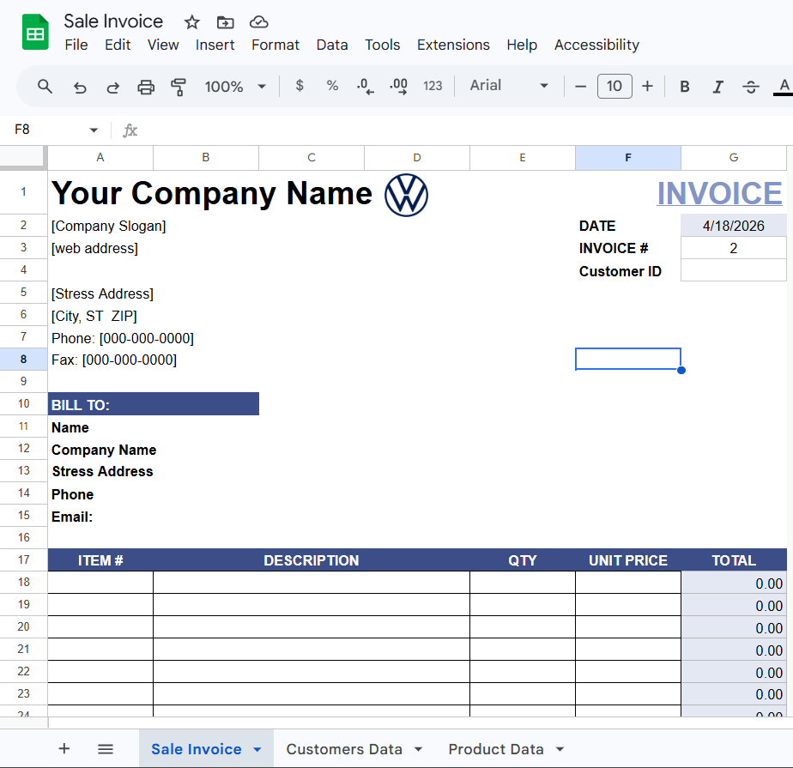
Task: Add a new sheet with plus button
Action: (x=64, y=749)
